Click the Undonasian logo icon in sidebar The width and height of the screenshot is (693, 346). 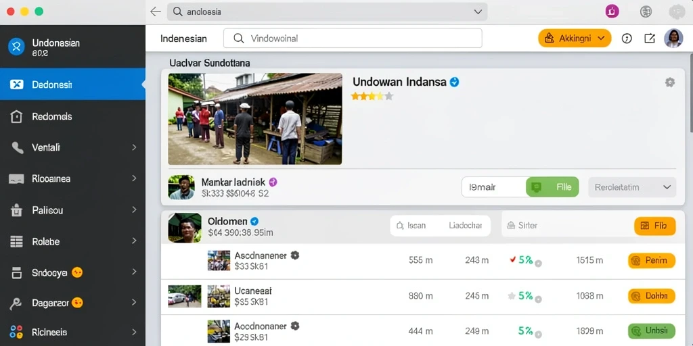click(x=16, y=47)
